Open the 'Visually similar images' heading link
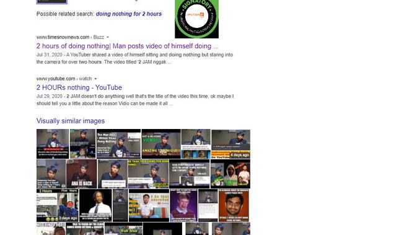This screenshot has width=417, height=235. [x=71, y=121]
